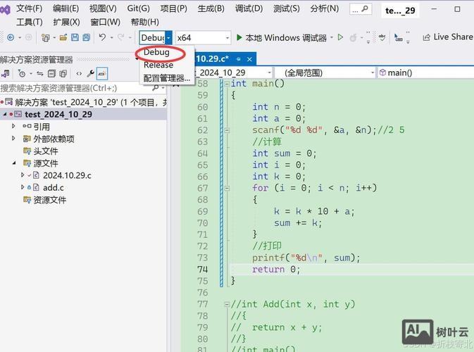
Task: Select the 头文件 folder
Action: (x=45, y=151)
